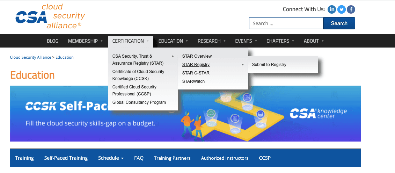
Task: Expand the Membership dropdown arrow
Action: [x=102, y=41]
